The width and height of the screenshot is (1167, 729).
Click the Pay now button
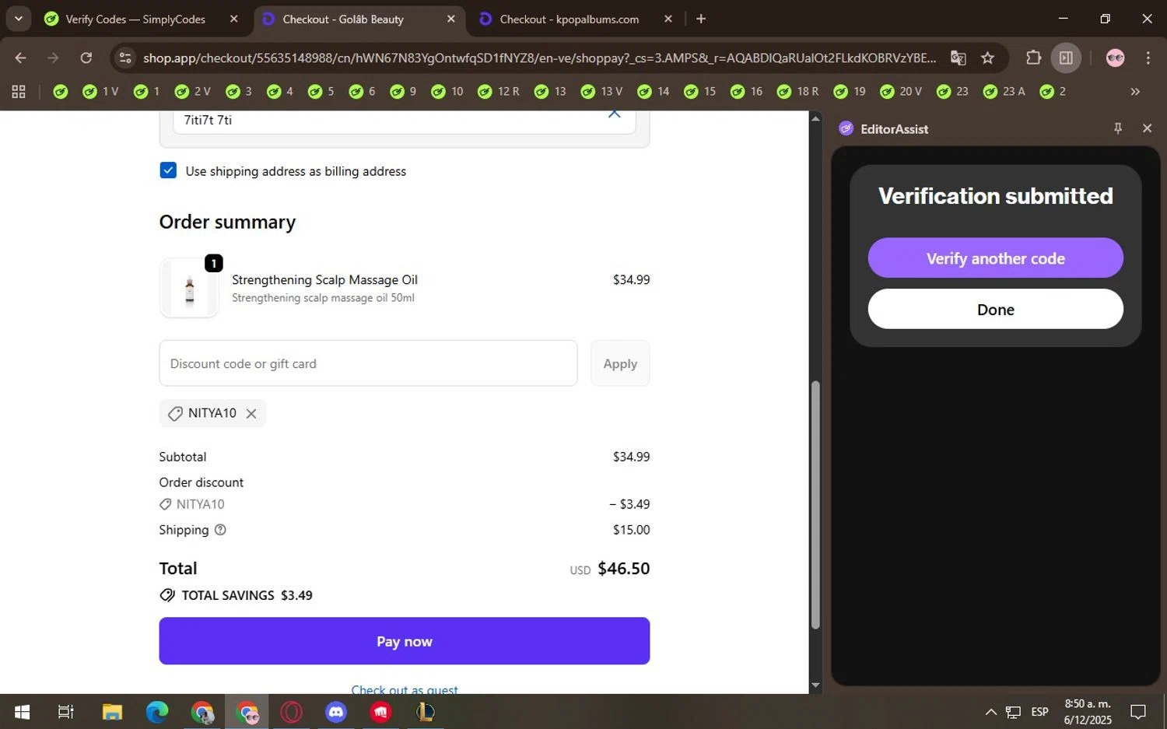pos(405,641)
